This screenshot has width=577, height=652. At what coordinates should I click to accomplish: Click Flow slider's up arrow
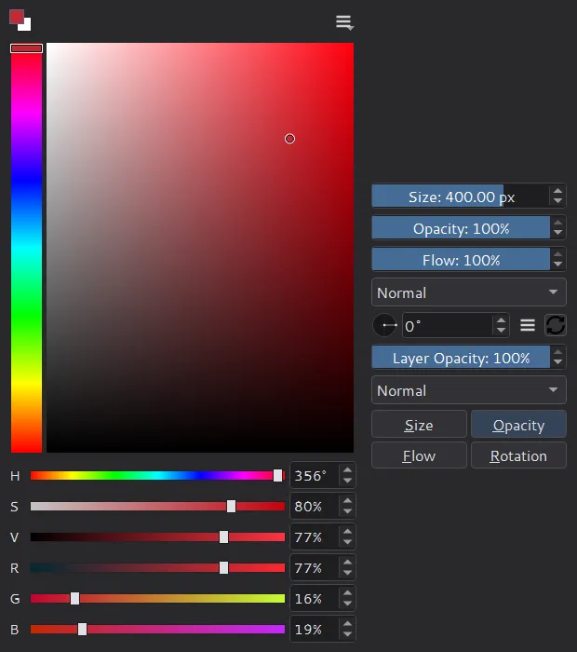[557, 255]
